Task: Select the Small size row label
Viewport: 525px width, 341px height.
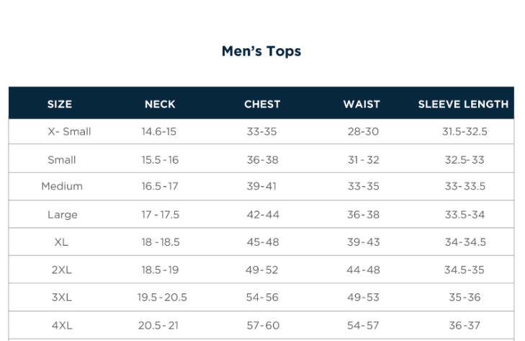Action: 62,160
